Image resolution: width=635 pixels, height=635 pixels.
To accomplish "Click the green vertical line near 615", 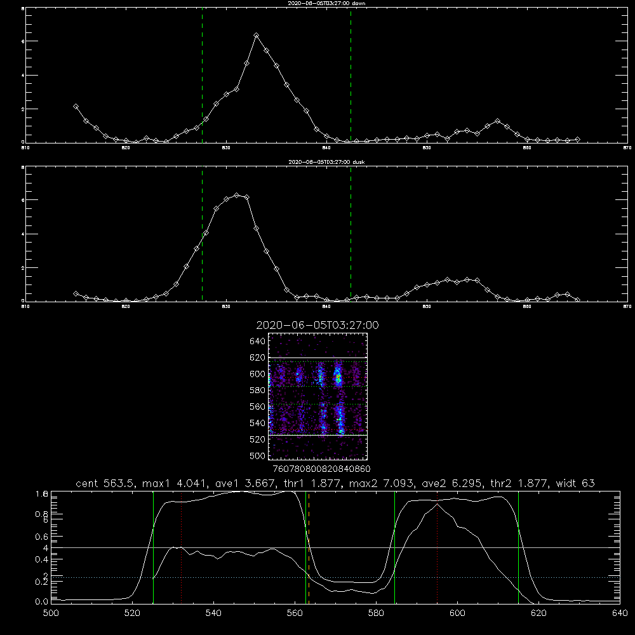I will click(518, 547).
